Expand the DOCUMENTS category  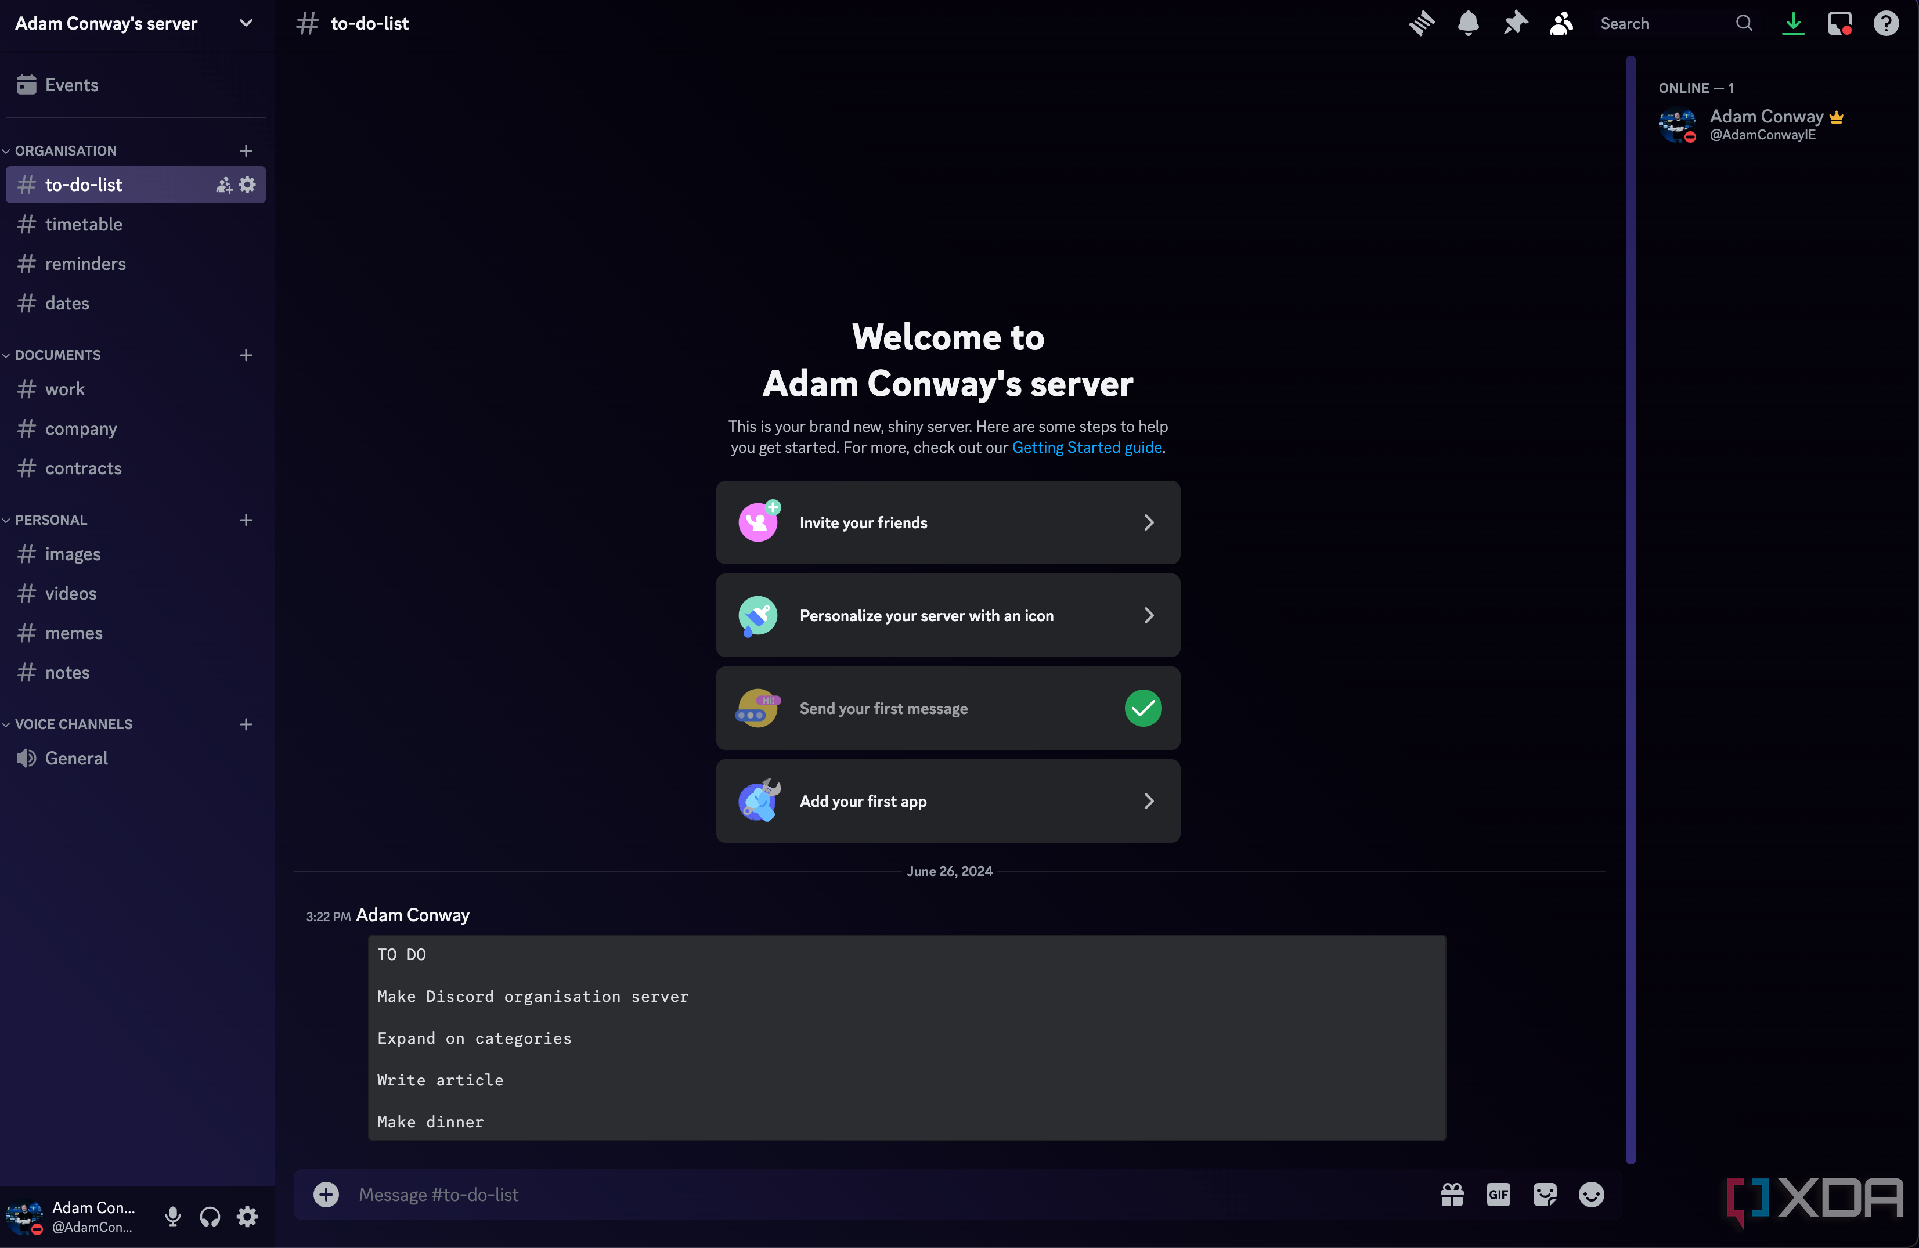point(57,355)
